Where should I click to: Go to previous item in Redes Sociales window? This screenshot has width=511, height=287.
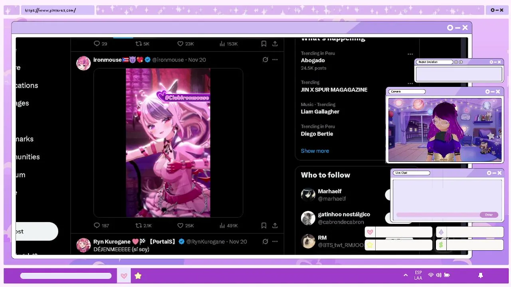pos(456,62)
